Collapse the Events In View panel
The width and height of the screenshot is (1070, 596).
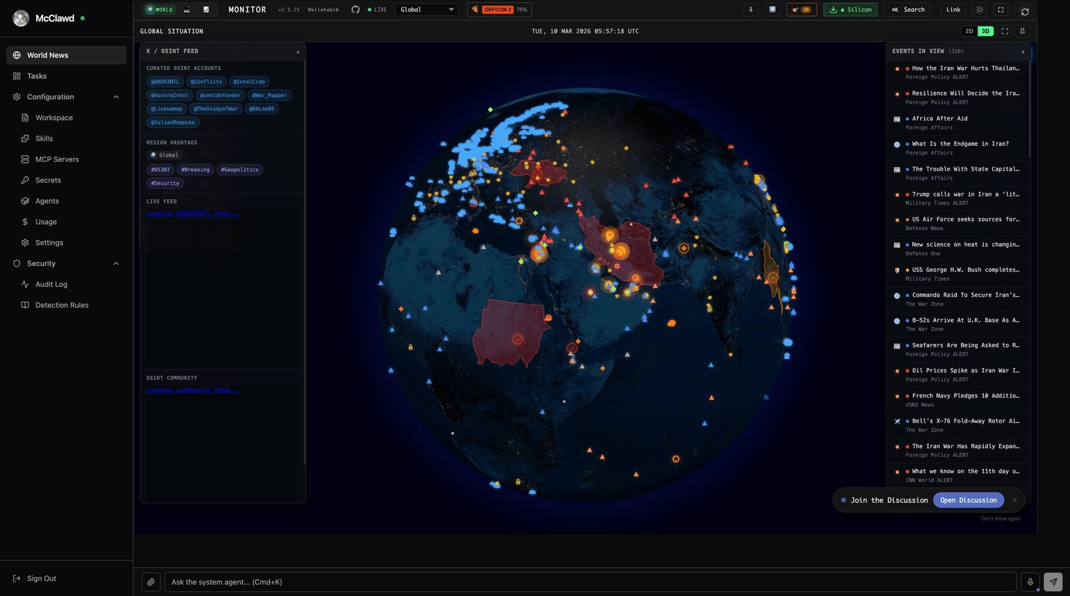[1022, 52]
